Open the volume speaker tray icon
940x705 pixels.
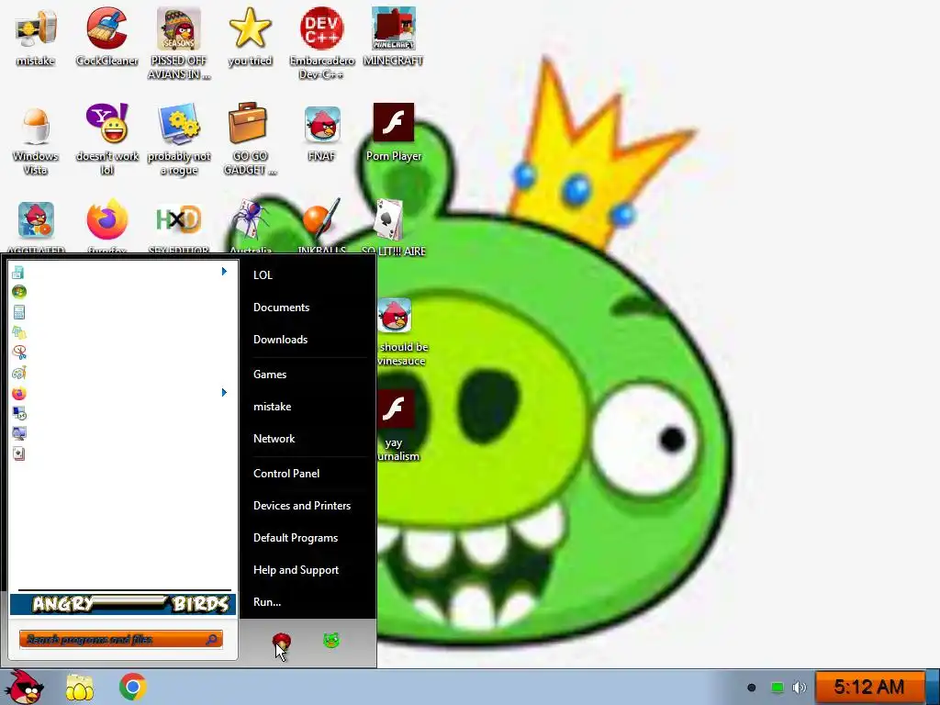800,688
